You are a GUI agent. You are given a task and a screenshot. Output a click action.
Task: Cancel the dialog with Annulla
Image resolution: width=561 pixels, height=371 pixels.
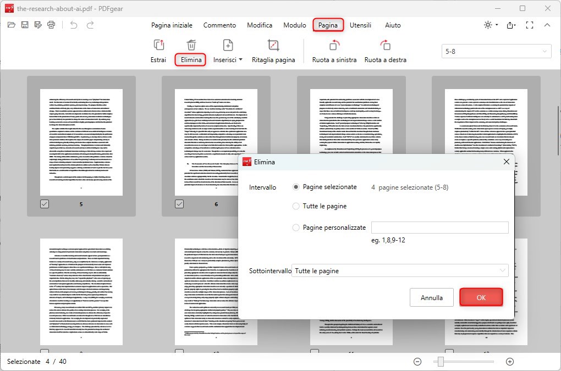pos(431,297)
